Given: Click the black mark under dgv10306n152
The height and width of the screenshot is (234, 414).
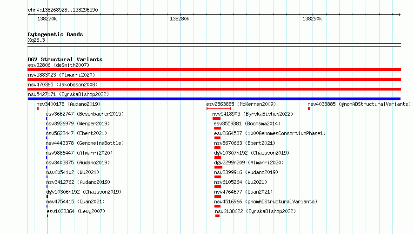Looking at the screenshot, I should (x=47, y=196).
